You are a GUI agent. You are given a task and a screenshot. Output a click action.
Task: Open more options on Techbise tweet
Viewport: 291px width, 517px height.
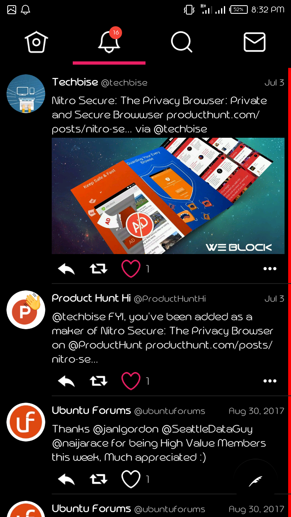click(270, 269)
